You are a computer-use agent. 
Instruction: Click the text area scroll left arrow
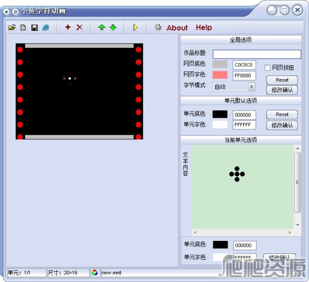[x=195, y=233]
